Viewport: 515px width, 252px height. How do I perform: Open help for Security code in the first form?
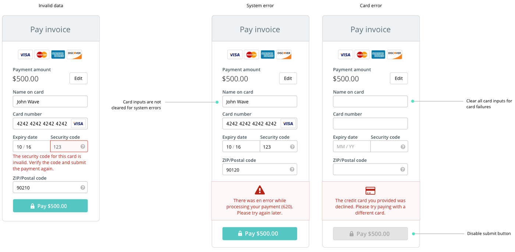82,146
